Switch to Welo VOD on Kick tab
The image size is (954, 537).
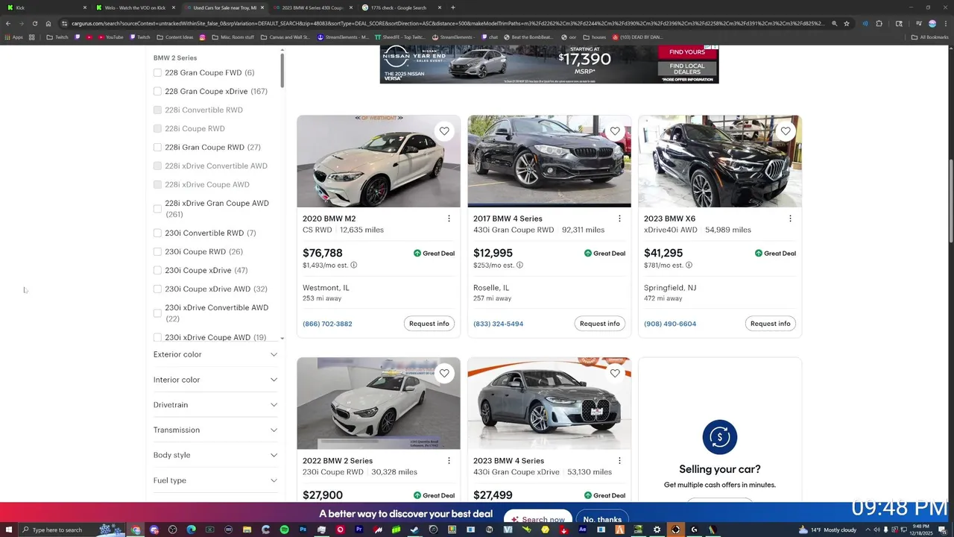(135, 7)
